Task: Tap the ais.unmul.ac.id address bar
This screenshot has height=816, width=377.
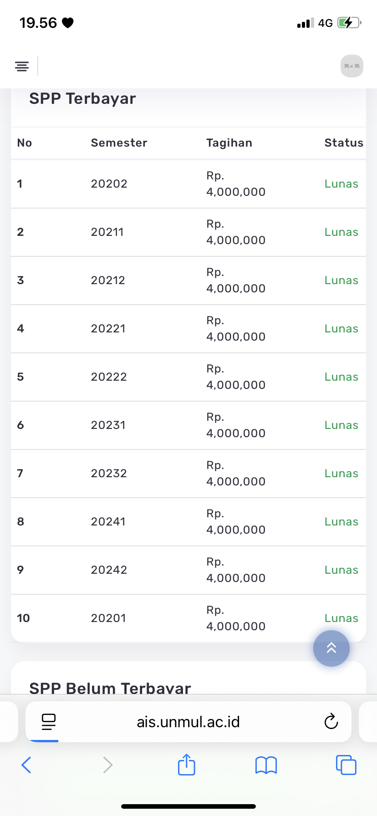Action: pyautogui.click(x=188, y=722)
